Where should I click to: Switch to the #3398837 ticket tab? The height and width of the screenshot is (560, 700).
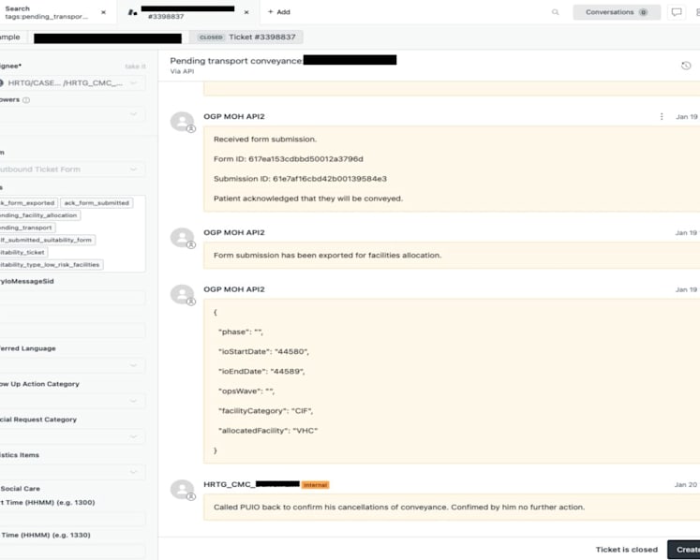187,12
